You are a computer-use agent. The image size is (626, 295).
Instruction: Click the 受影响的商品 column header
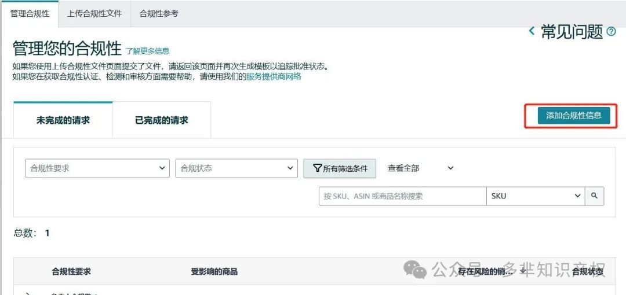click(x=214, y=271)
